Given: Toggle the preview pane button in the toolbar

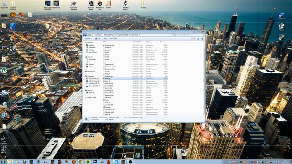Looking at the screenshot, I should [x=198, y=39].
